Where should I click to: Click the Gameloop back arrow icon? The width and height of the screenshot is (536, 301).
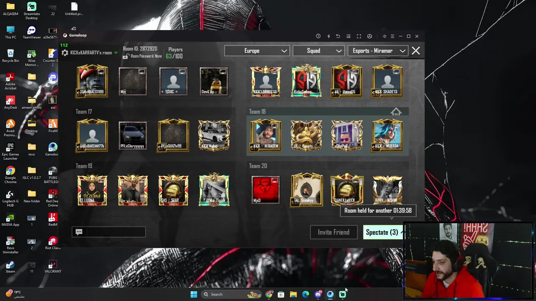[x=338, y=36]
